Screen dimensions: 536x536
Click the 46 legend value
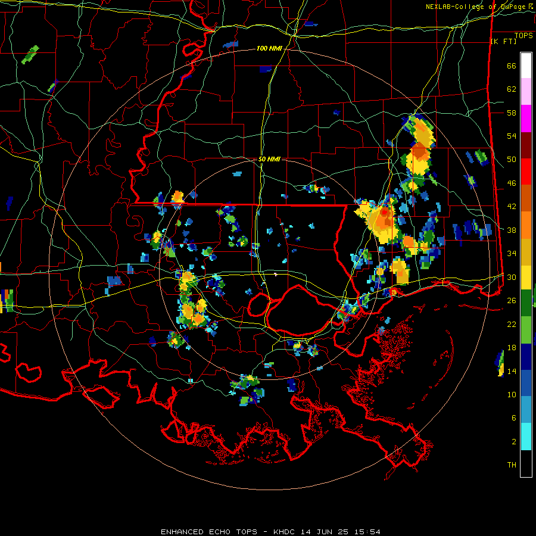(512, 183)
